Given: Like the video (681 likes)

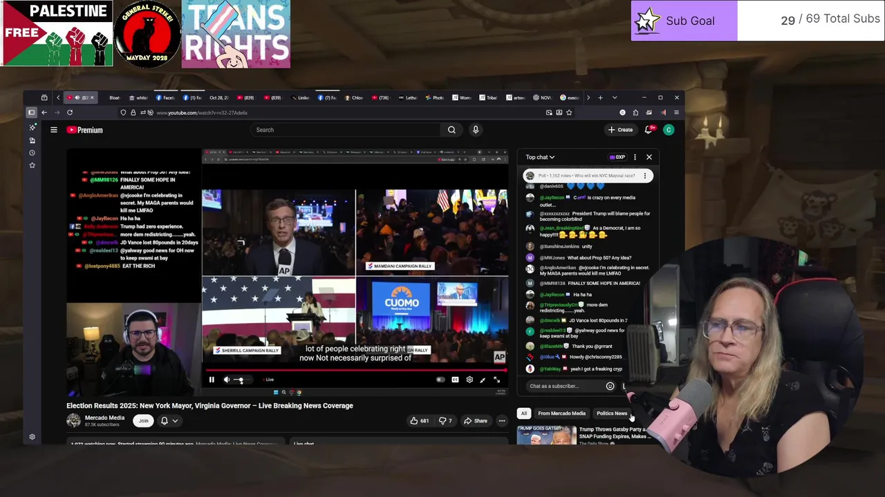Looking at the screenshot, I should (x=420, y=420).
